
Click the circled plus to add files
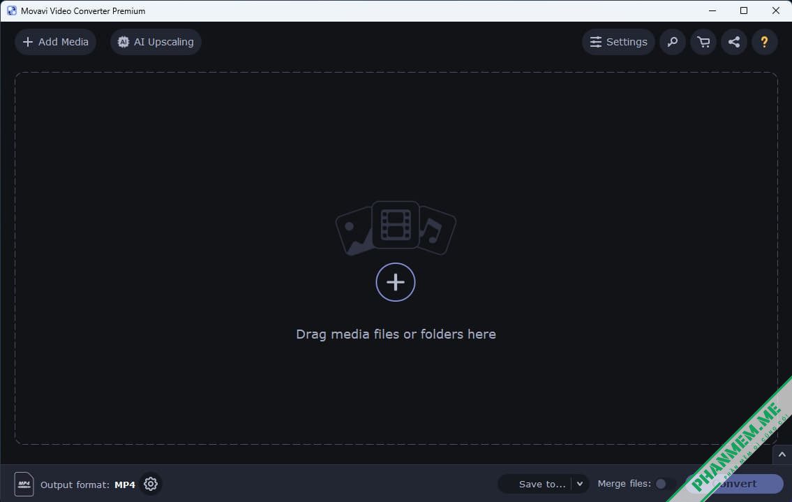(x=396, y=282)
